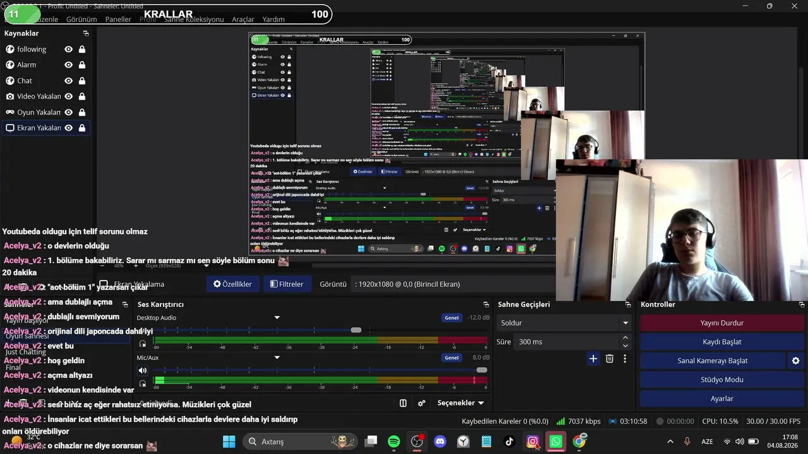This screenshot has width=808, height=454.
Task: Open Mic/Aux Genel category selector
Action: pyautogui.click(x=452, y=358)
